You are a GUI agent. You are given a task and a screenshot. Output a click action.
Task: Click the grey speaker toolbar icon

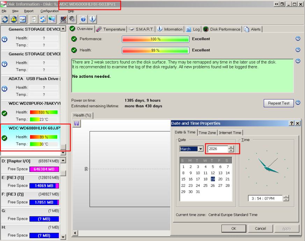tap(72, 19)
